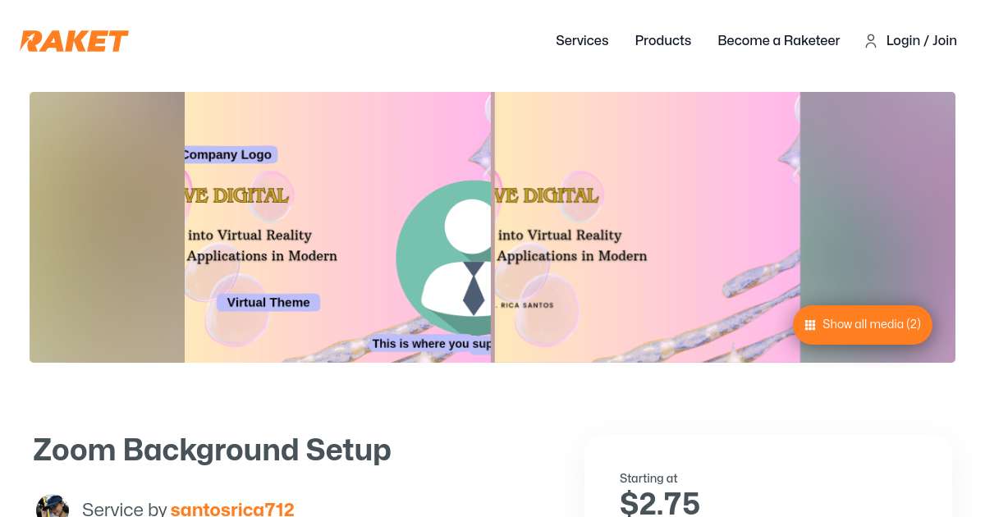Click the Virtual Theme label in the banner
Screen dimensions: 985x517
point(268,302)
